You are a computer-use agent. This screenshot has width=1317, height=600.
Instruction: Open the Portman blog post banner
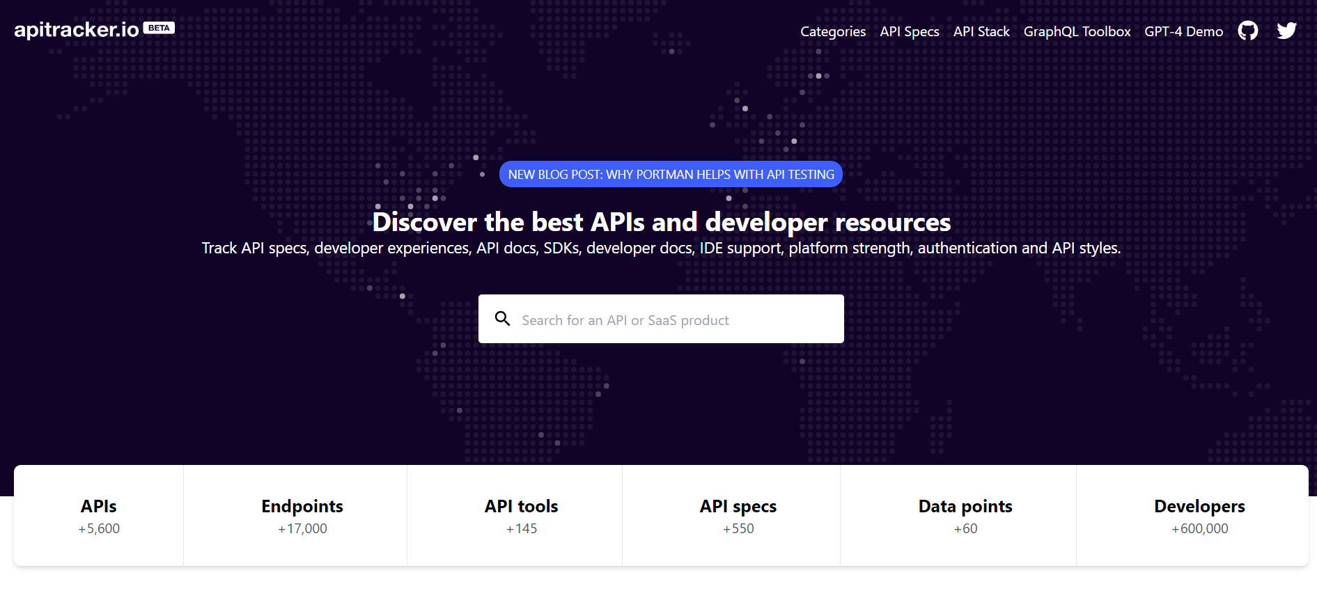[x=671, y=174]
